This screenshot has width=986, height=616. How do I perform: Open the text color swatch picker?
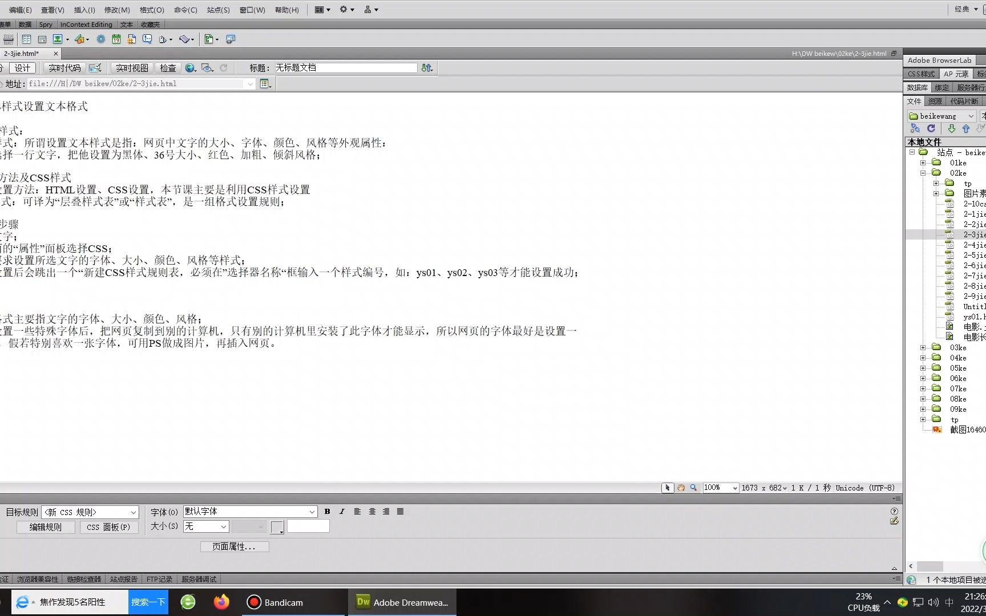[277, 528]
